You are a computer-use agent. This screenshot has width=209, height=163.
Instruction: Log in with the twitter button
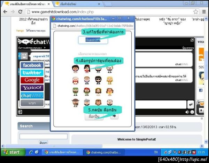[32, 73]
